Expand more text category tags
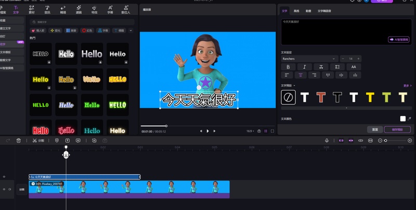Image resolution: width=416 pixels, height=210 pixels. pyautogui.click(x=131, y=31)
